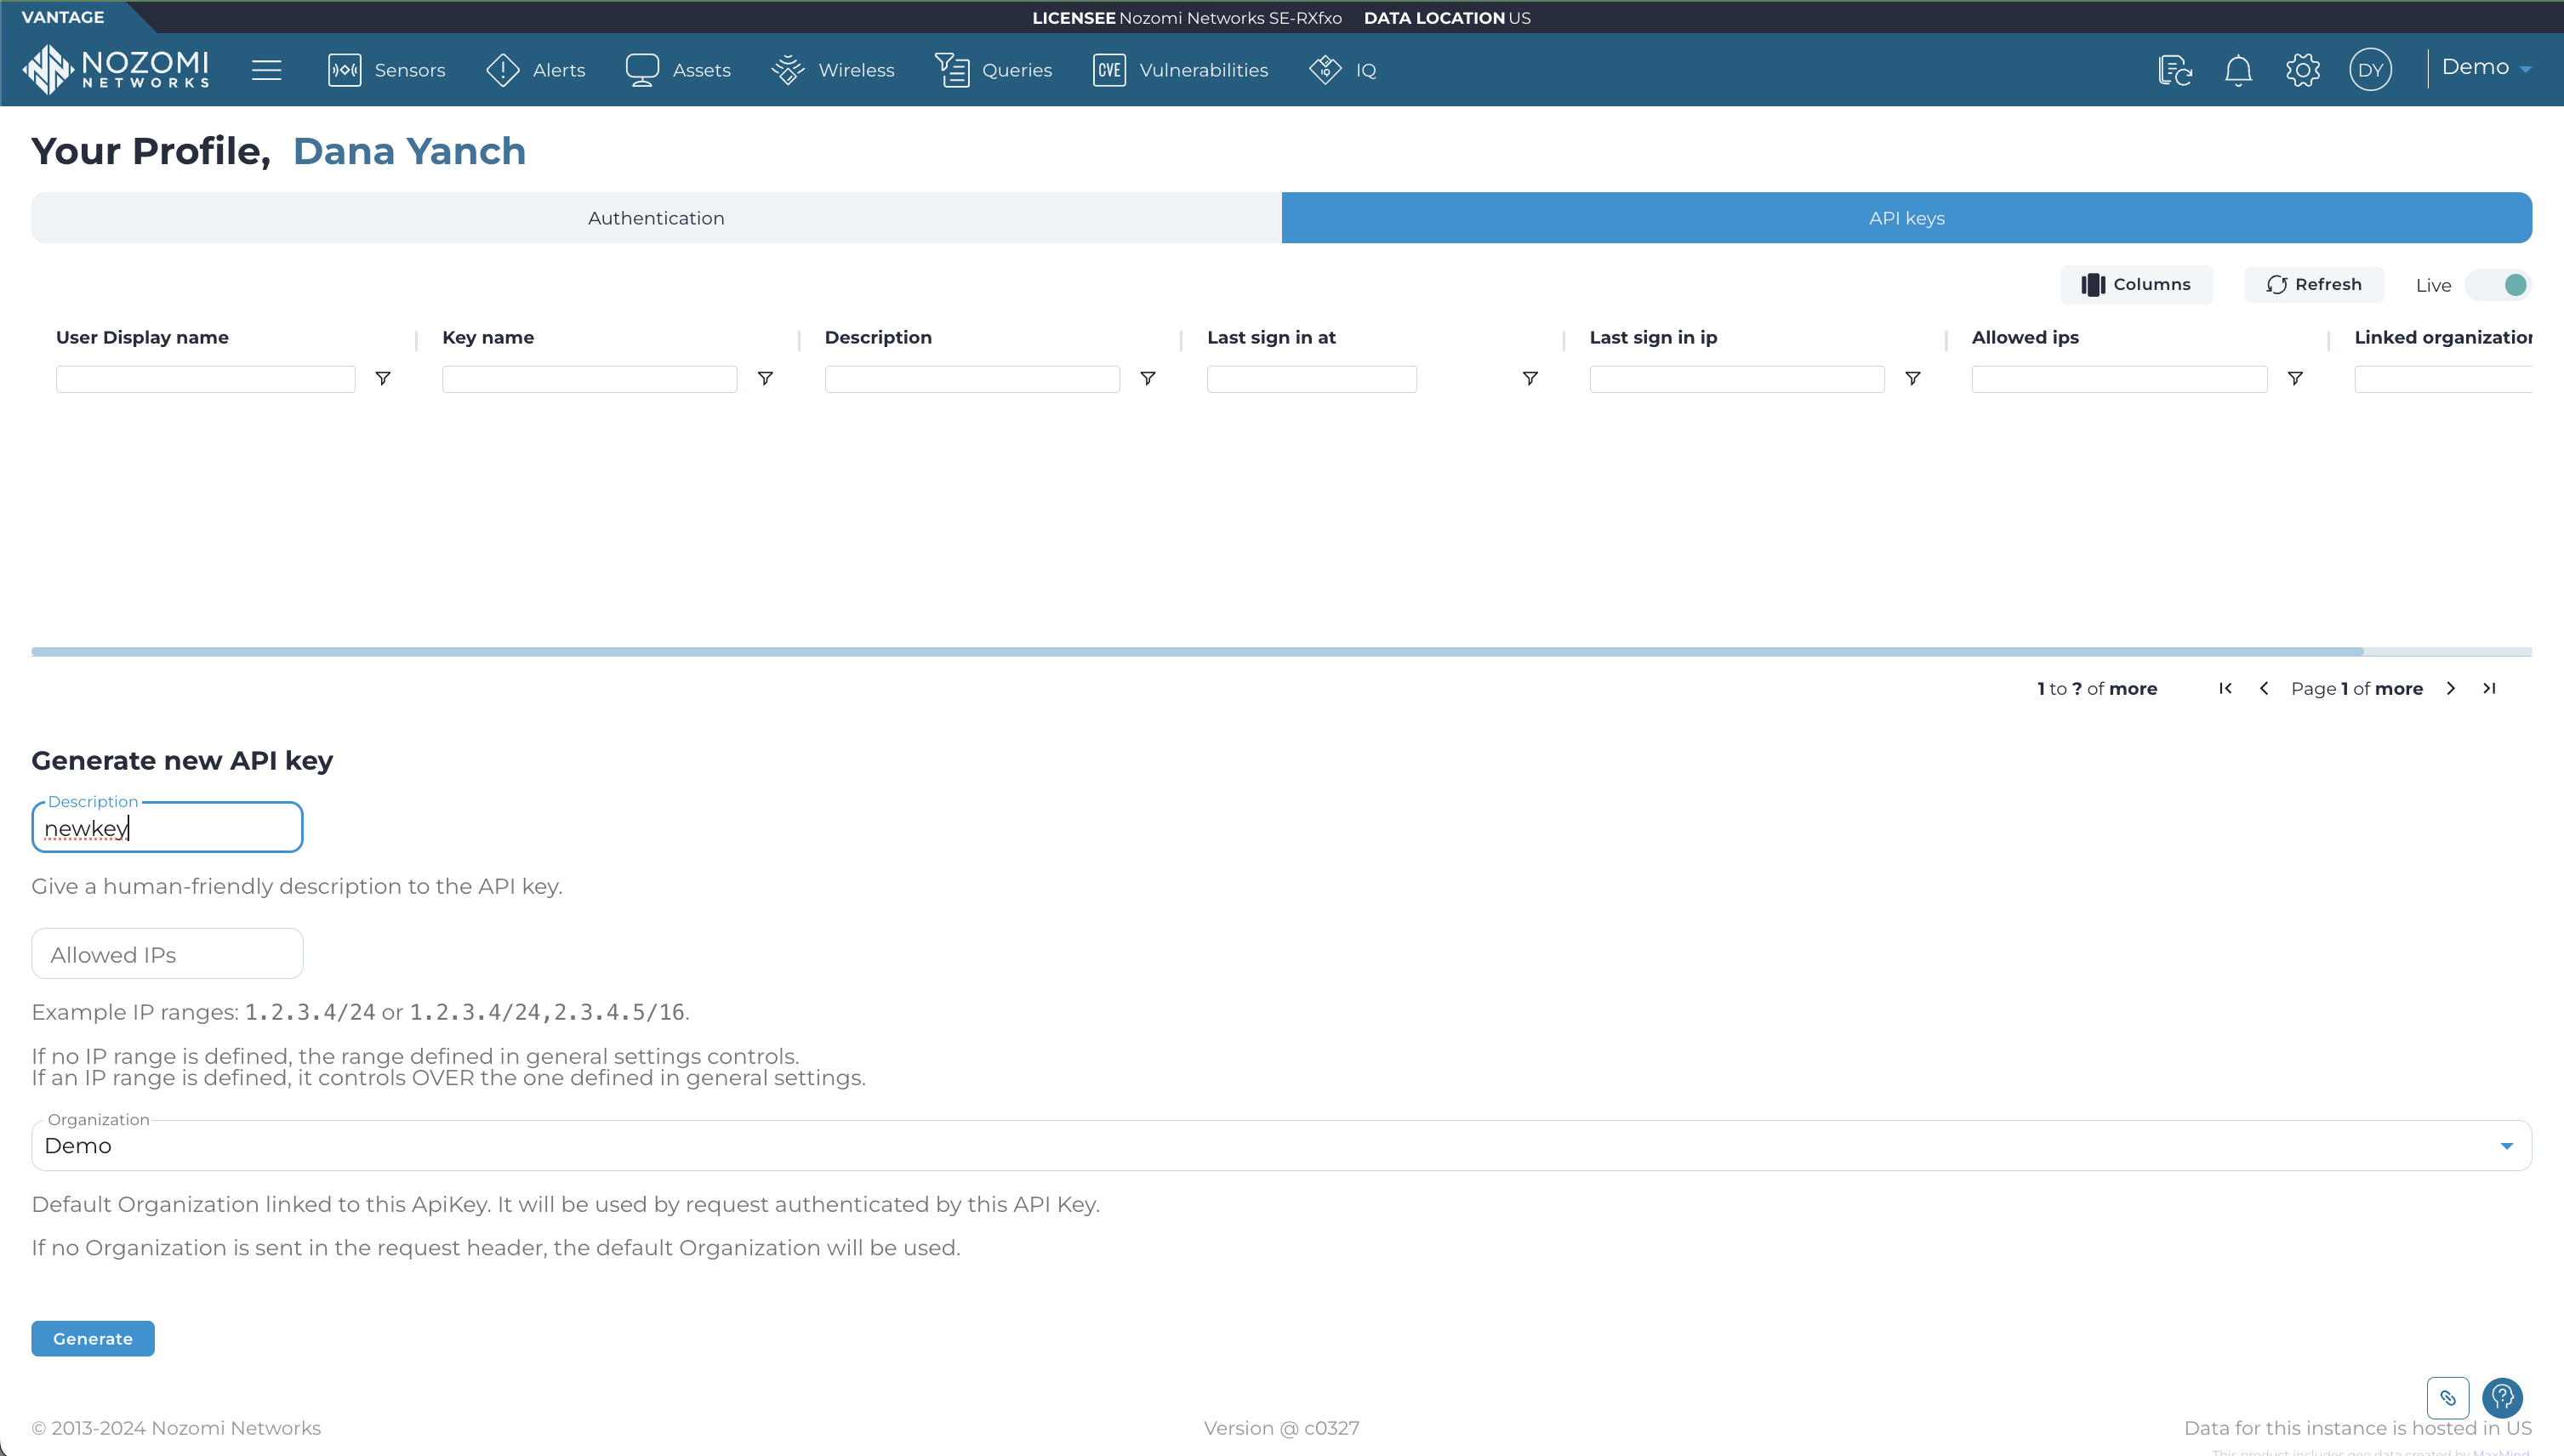Viewport: 2564px width, 1456px height.
Task: Click filter icon for Key name column
Action: (765, 378)
